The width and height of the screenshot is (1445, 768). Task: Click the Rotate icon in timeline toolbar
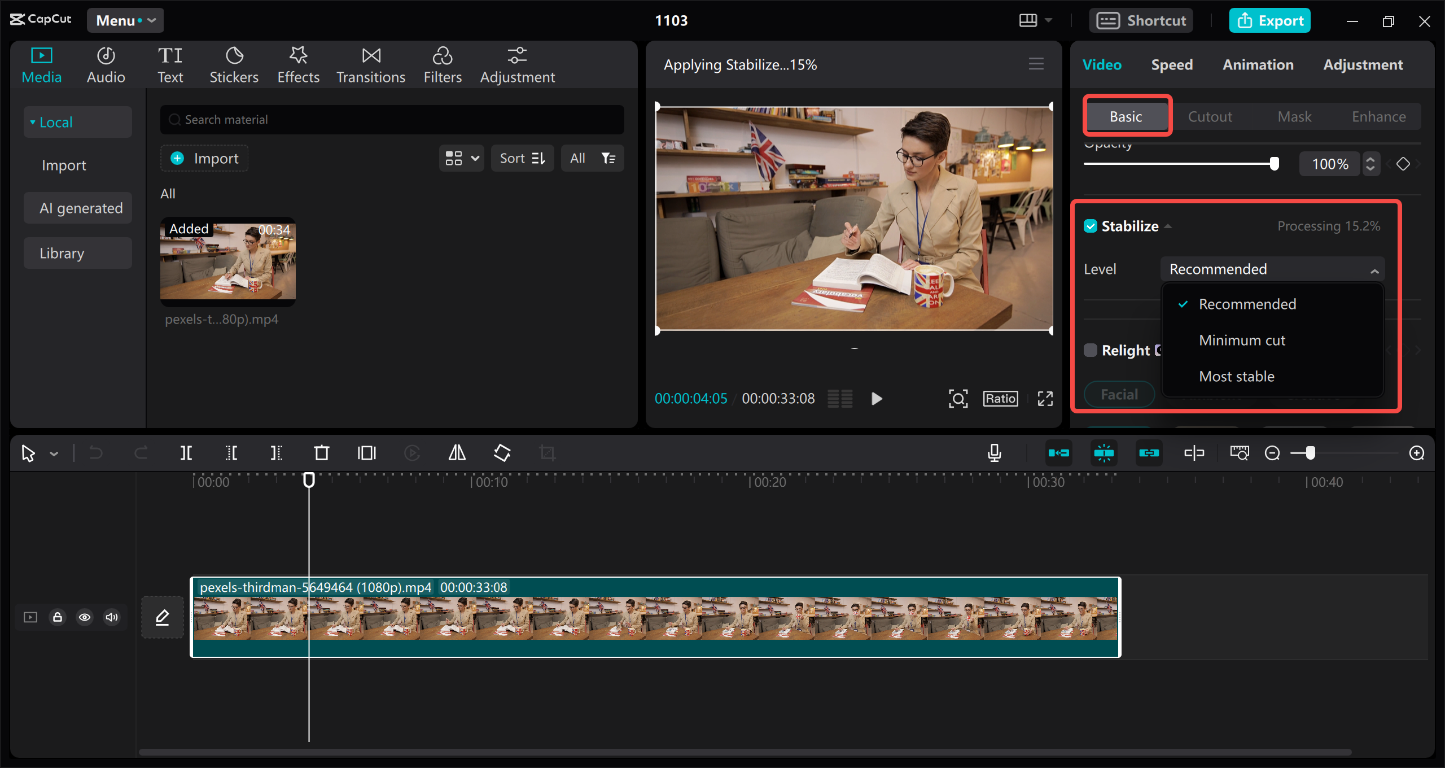pos(502,453)
